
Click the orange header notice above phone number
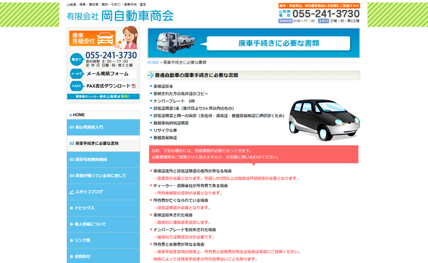(x=319, y=6)
